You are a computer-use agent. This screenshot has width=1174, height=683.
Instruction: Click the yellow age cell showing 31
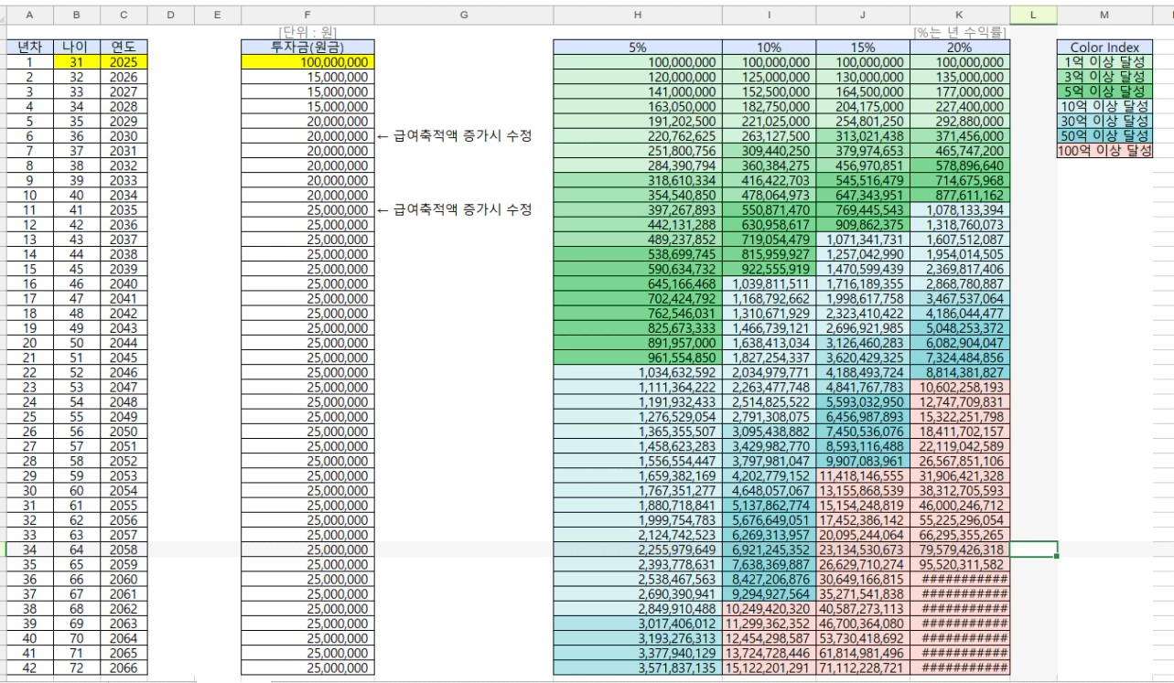click(76, 62)
